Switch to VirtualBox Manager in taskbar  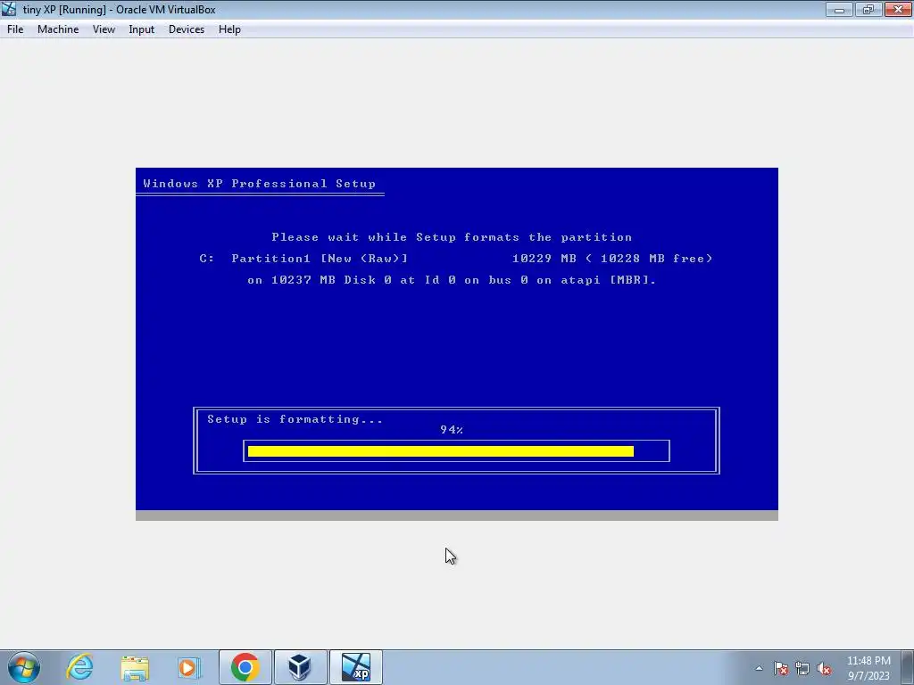click(300, 667)
